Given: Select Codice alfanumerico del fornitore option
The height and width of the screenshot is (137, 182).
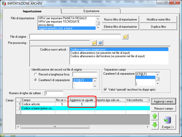Looking at the screenshot, I should (x=119, y=56).
